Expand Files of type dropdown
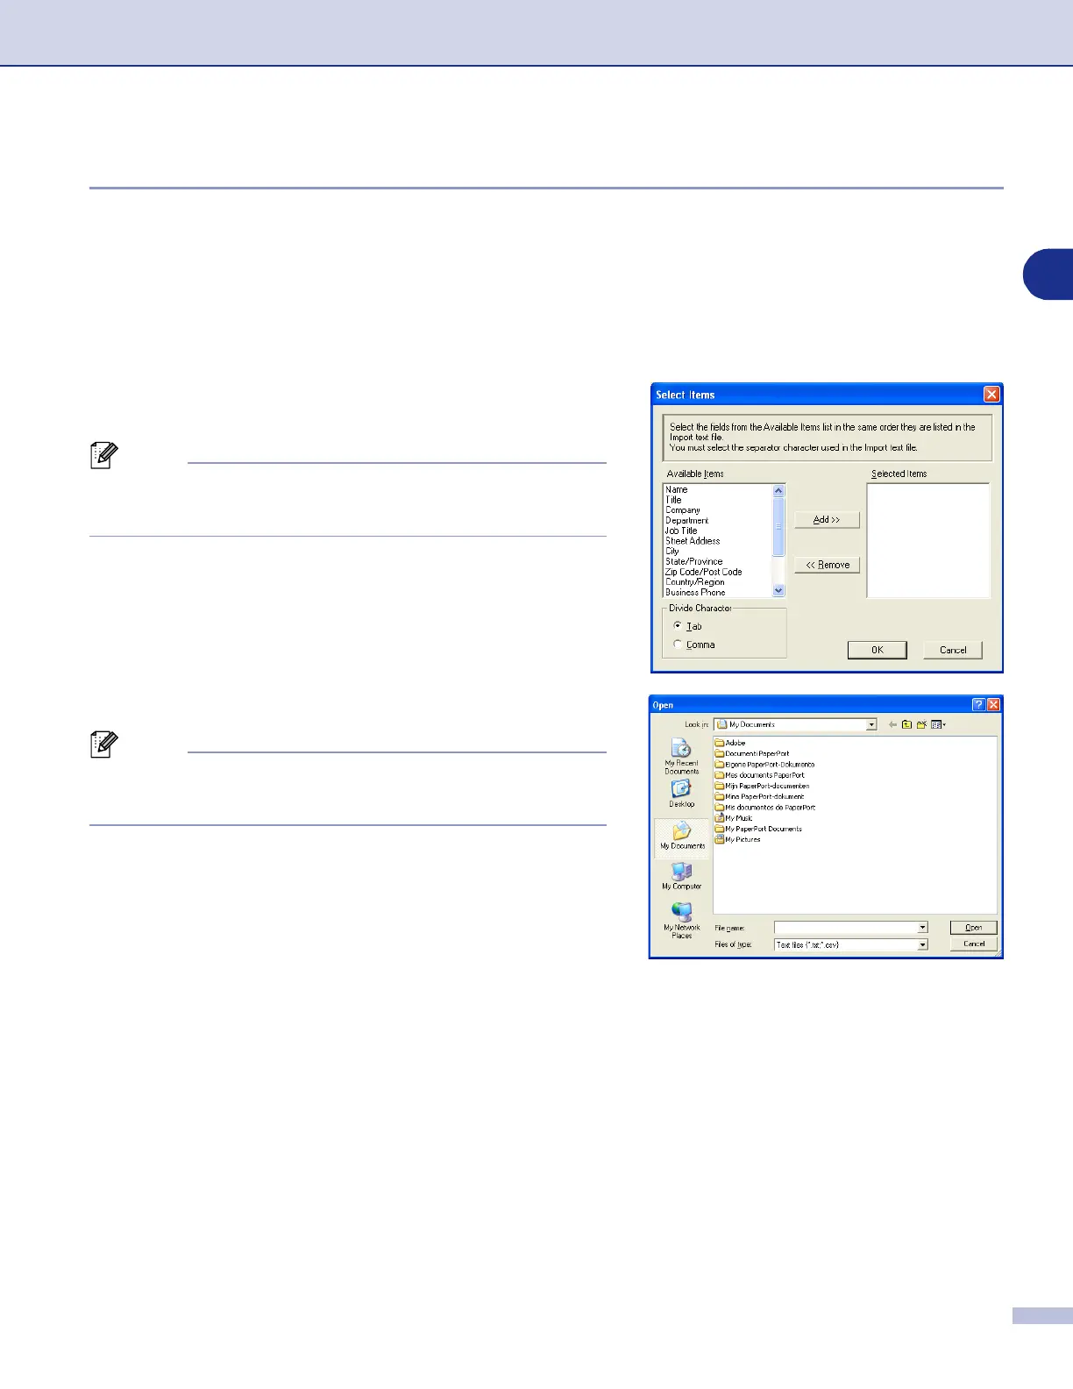 pos(922,944)
